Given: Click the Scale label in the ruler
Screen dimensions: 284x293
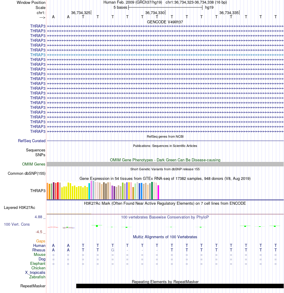Looking at the screenshot, I should pyautogui.click(x=40, y=8).
